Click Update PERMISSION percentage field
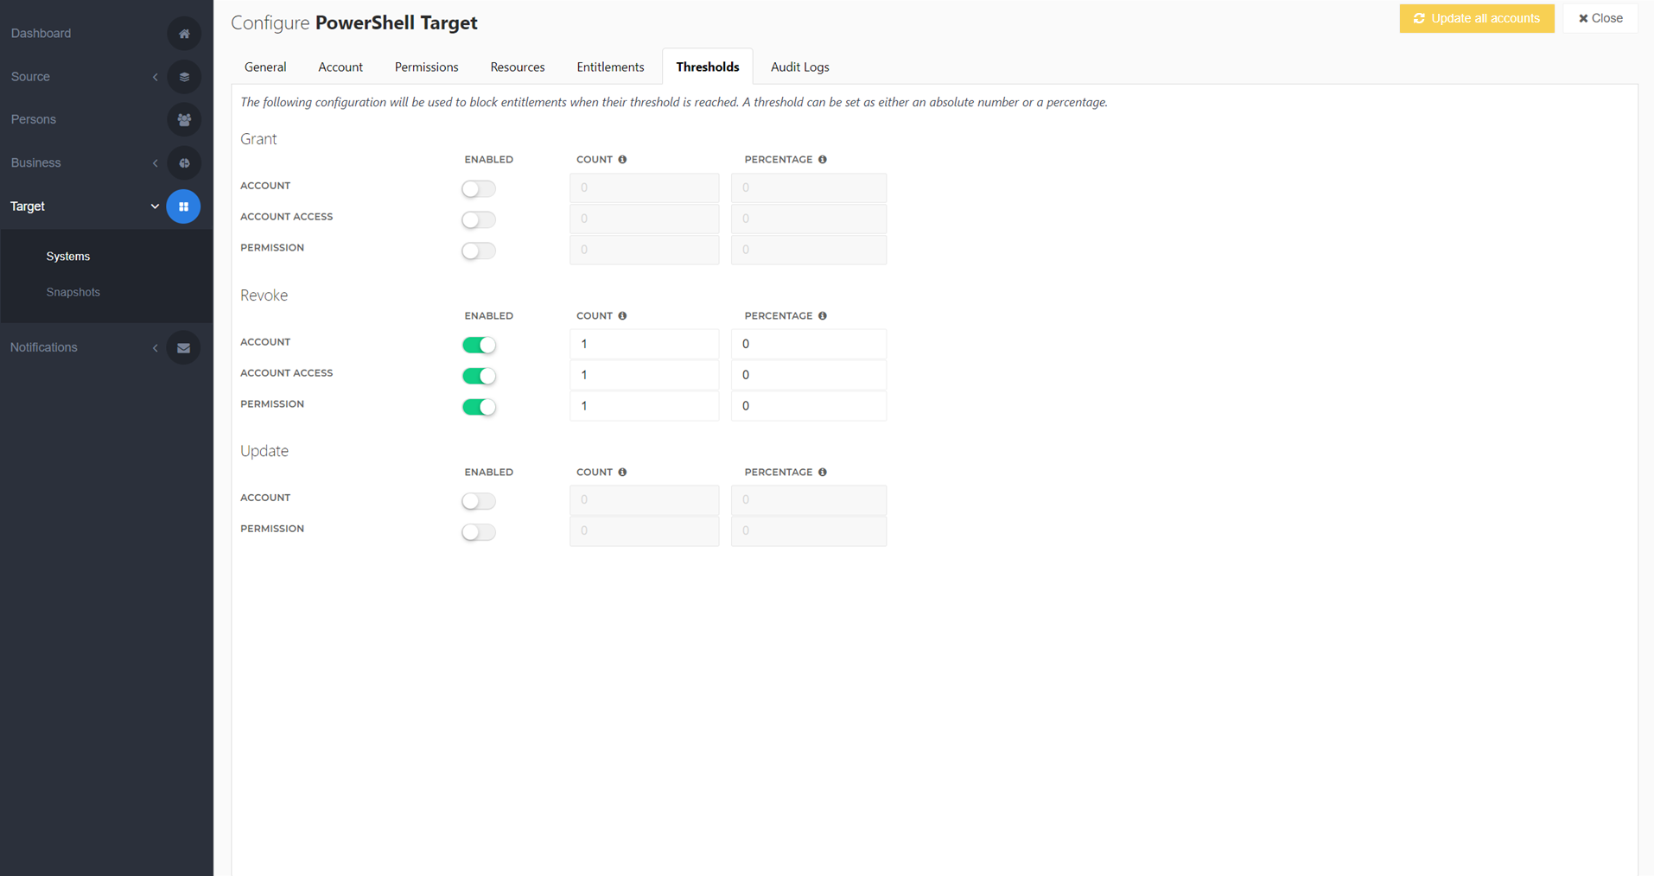The image size is (1654, 876). [x=809, y=531]
